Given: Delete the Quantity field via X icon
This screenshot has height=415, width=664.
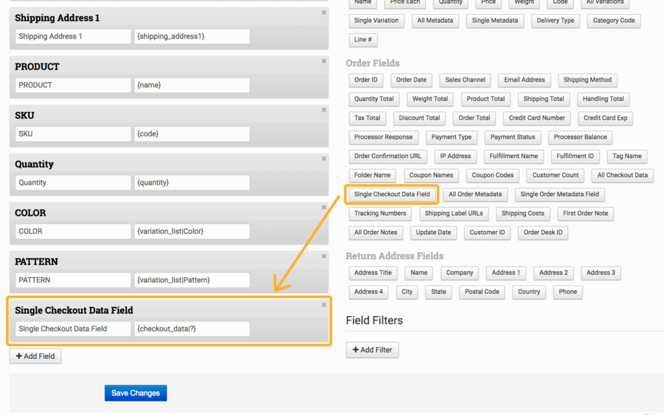Looking at the screenshot, I should coord(324,159).
